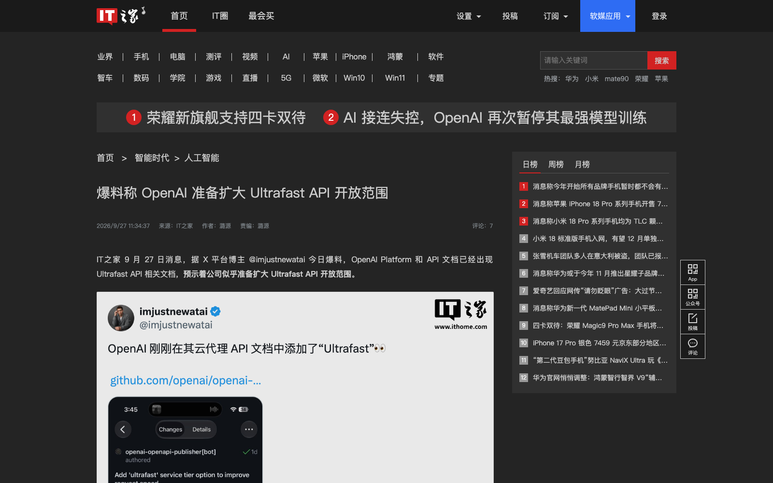Open the 智车 category link

[x=105, y=78]
